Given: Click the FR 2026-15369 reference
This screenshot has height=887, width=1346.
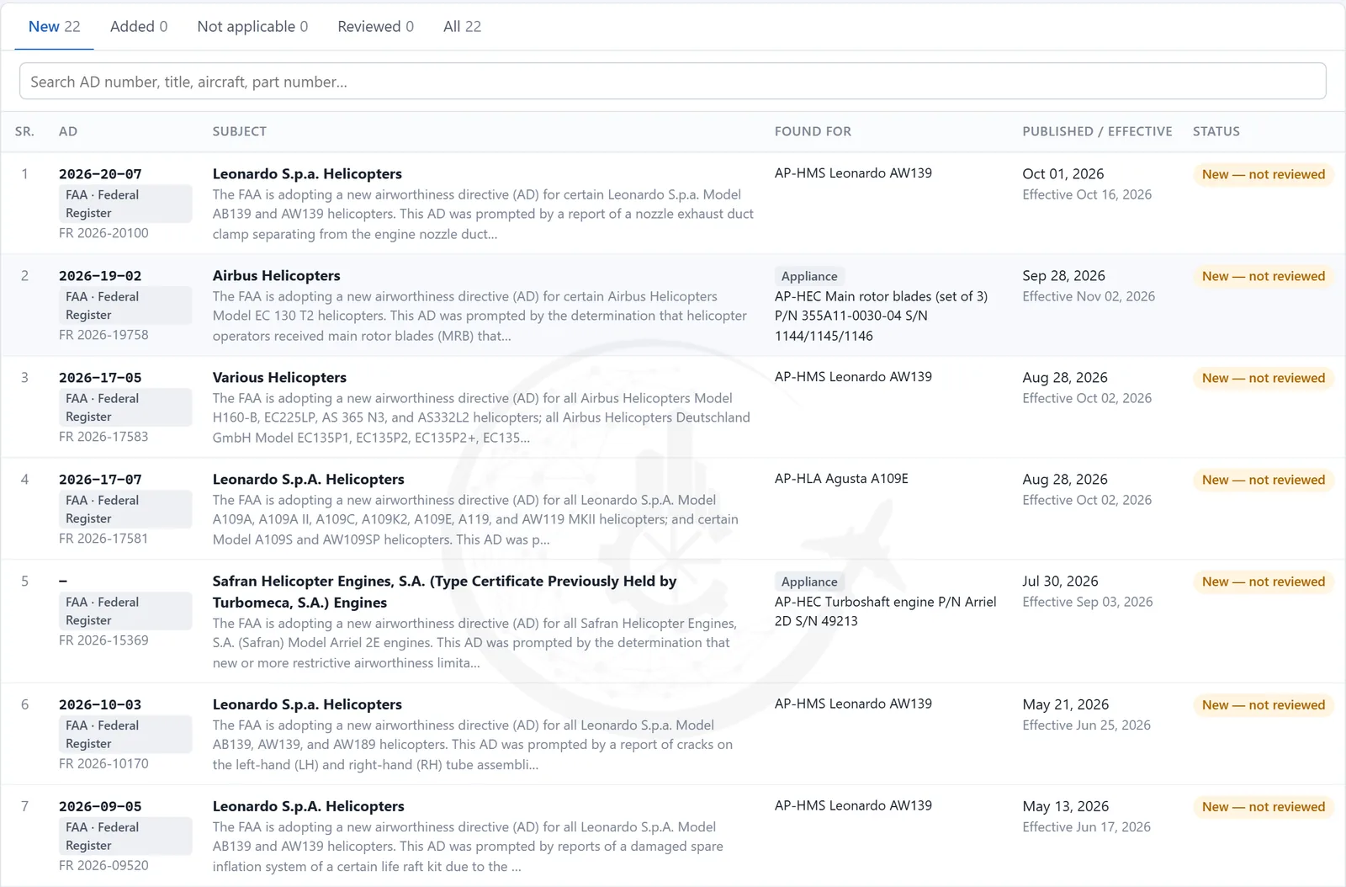Looking at the screenshot, I should 103,640.
